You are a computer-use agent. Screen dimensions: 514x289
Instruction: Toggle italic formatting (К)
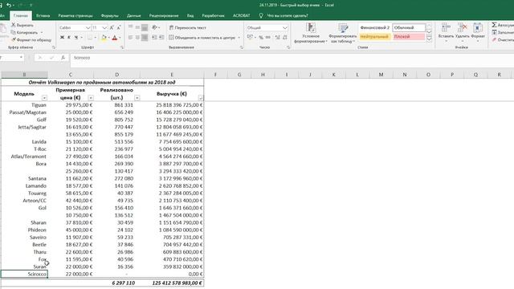[x=69, y=38]
